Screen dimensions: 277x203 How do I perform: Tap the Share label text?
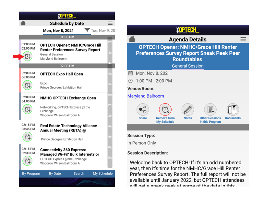(x=143, y=118)
